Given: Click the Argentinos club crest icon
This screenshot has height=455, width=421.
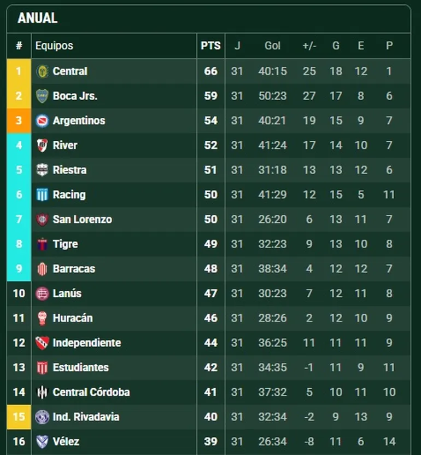Looking at the screenshot, I should (x=42, y=120).
